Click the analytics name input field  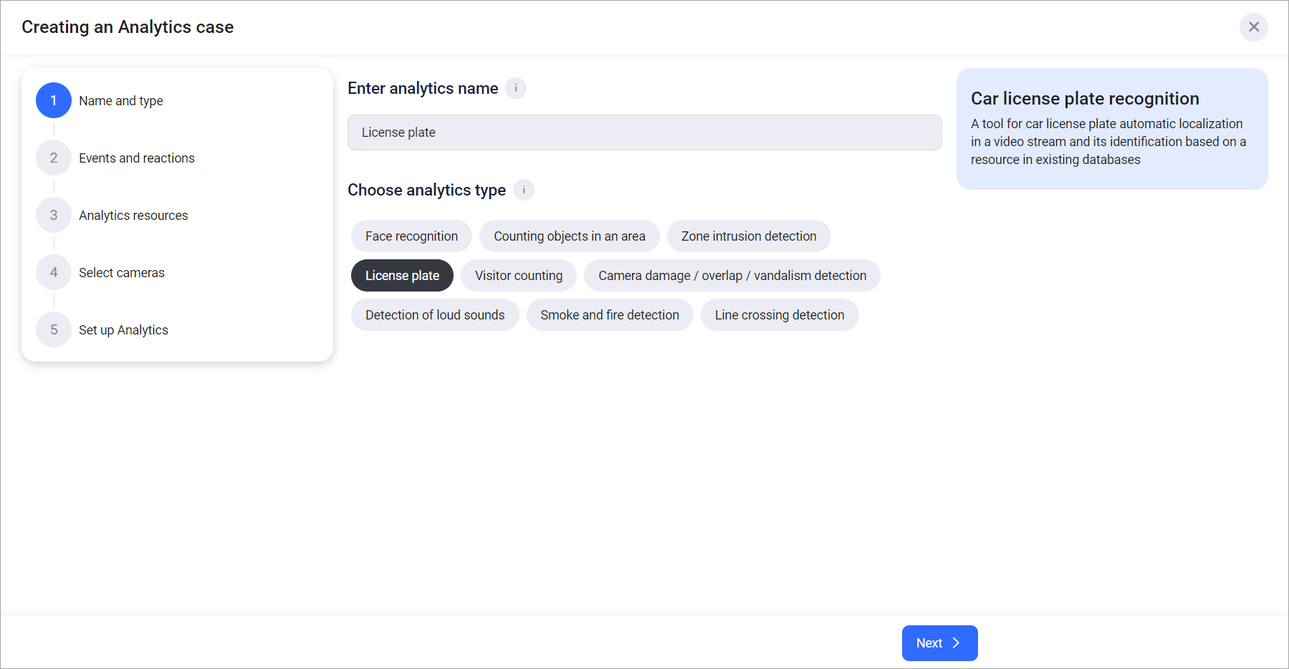(644, 133)
